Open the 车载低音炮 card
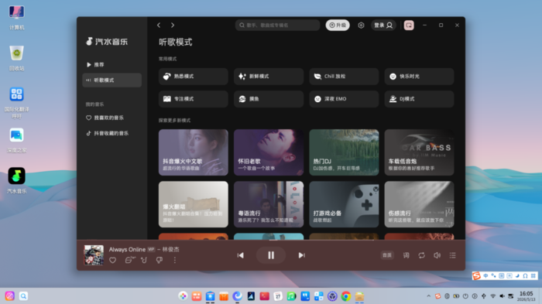Screen dimensions: 542x304 pyautogui.click(x=419, y=152)
